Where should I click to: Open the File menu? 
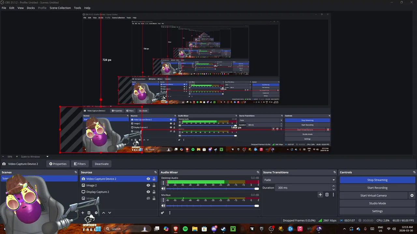click(x=4, y=8)
